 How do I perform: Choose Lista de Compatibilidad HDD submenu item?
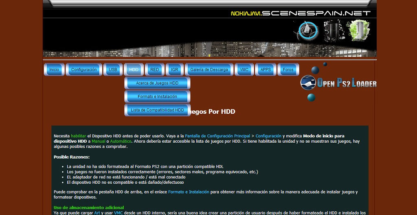157,110
